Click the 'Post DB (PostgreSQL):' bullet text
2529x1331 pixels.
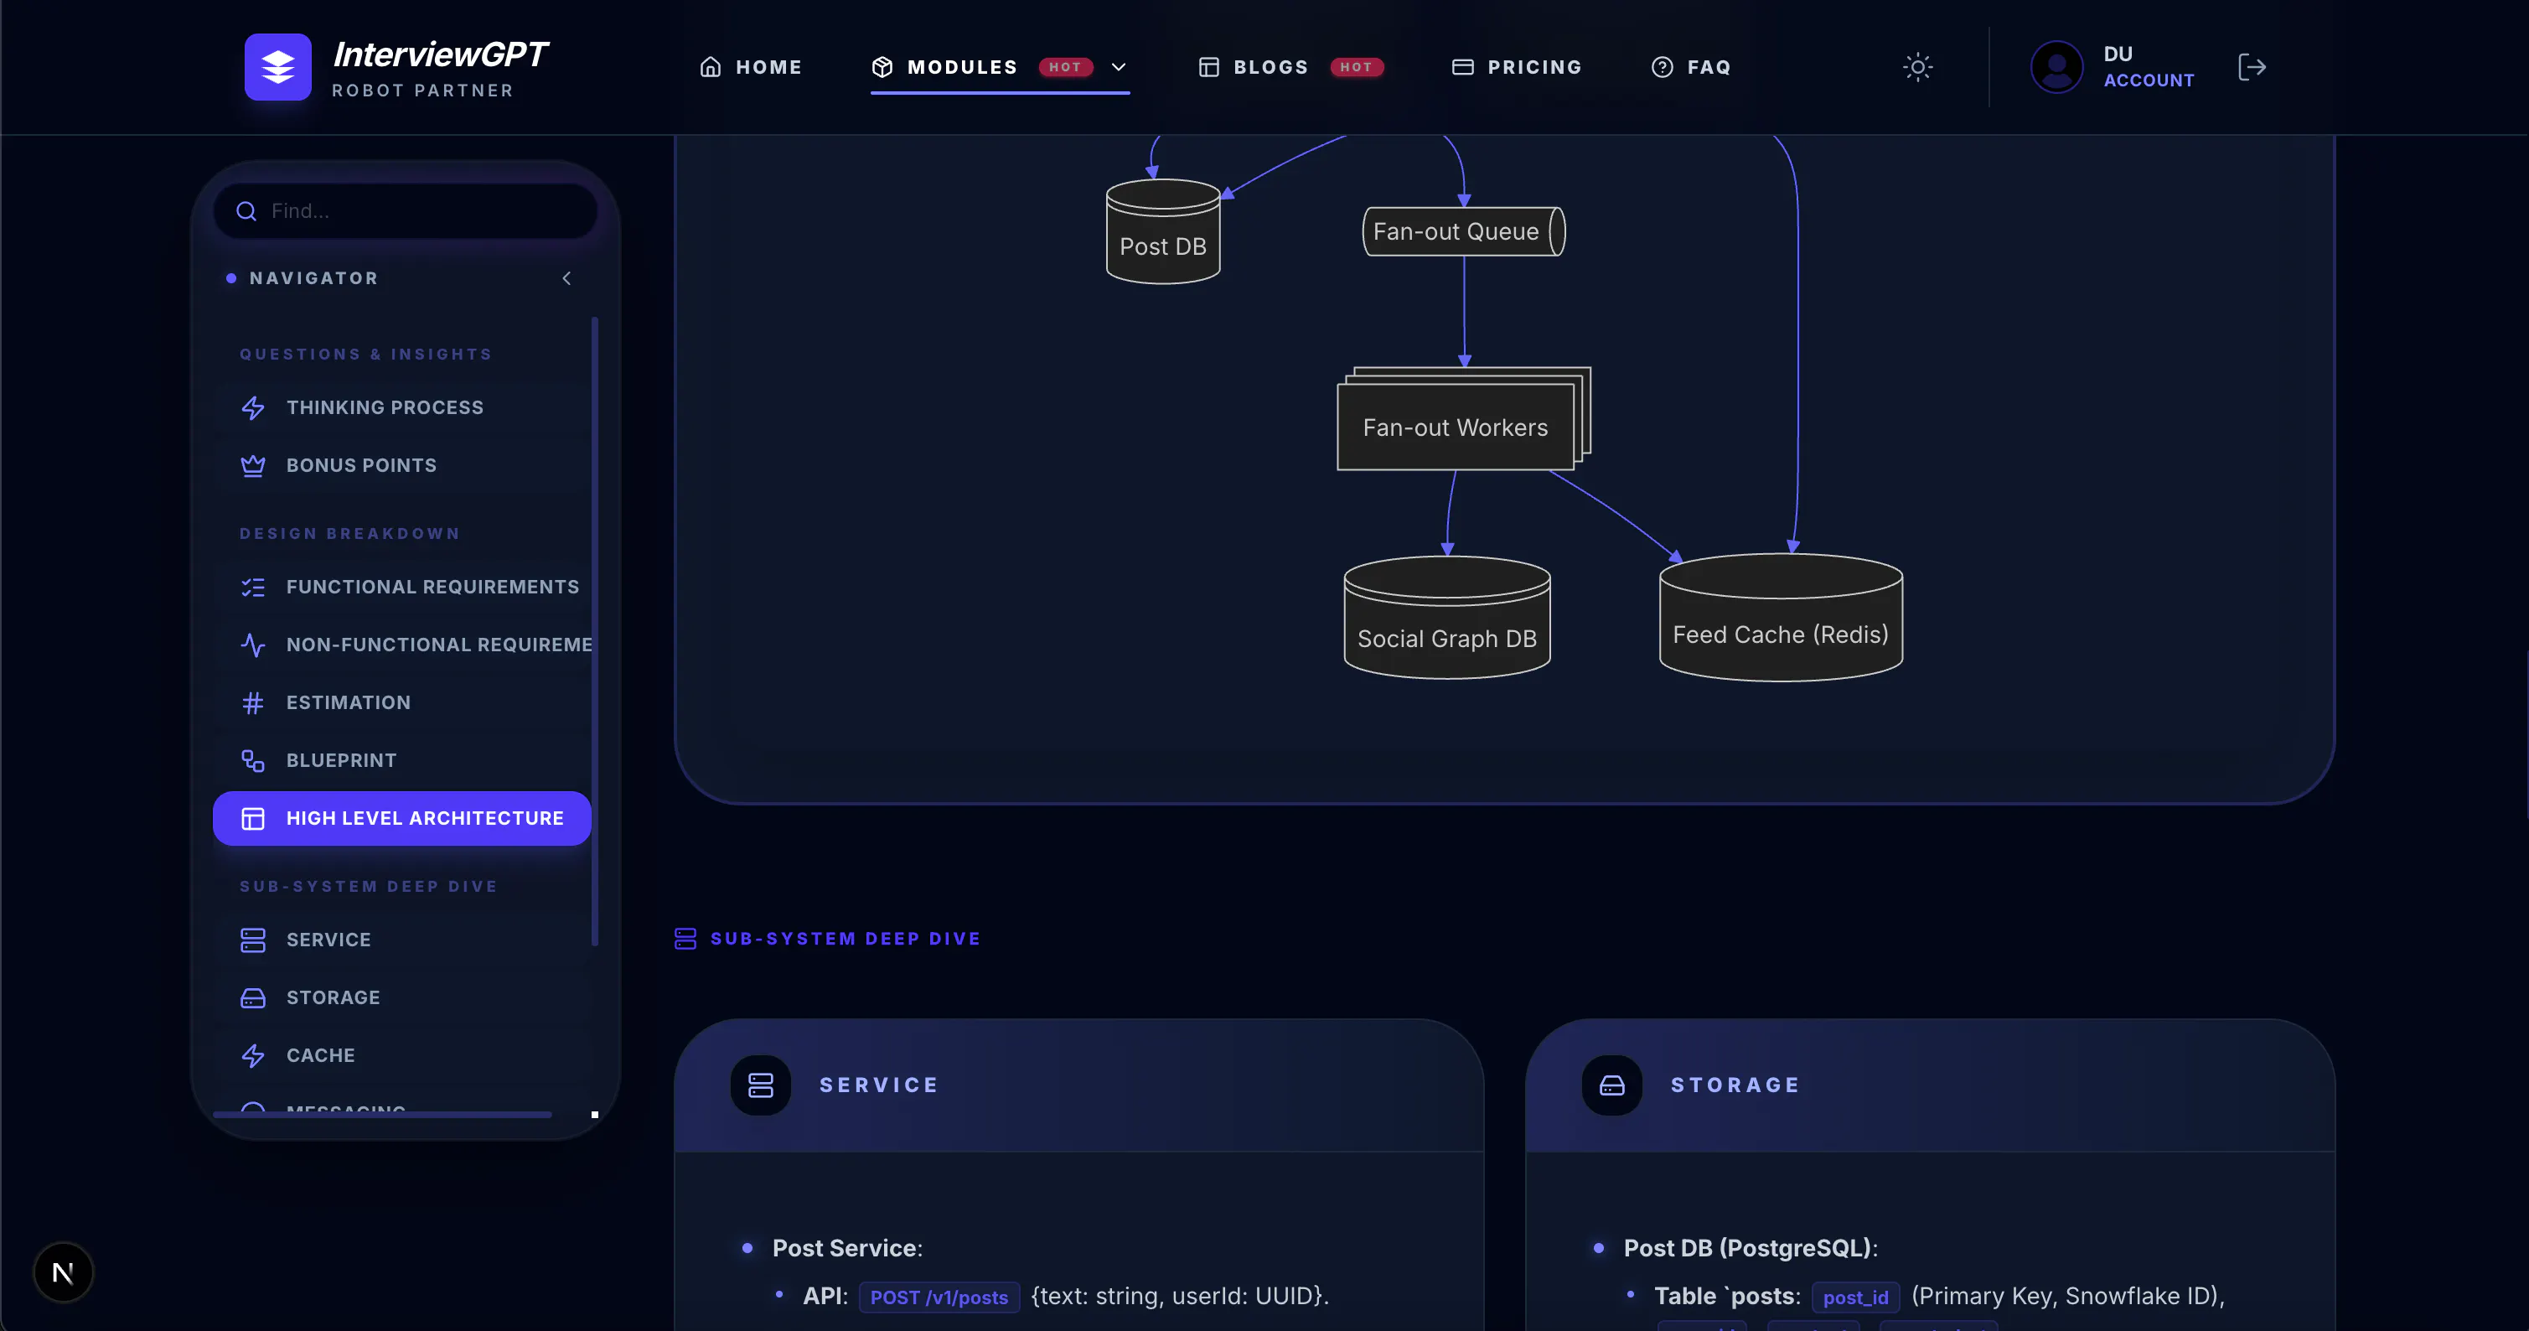(x=1751, y=1249)
